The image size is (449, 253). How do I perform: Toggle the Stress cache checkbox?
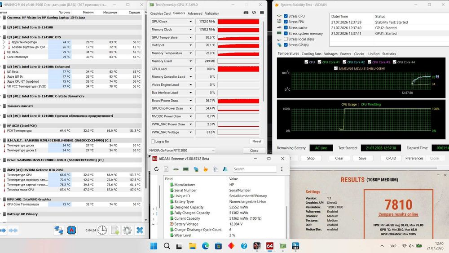(286, 27)
